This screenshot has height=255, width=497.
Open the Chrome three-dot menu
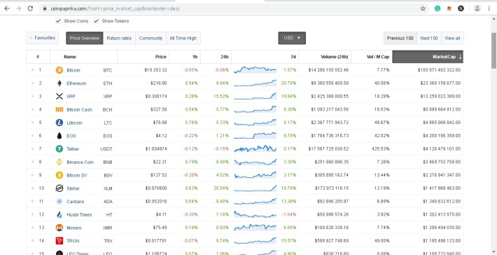(x=489, y=8)
